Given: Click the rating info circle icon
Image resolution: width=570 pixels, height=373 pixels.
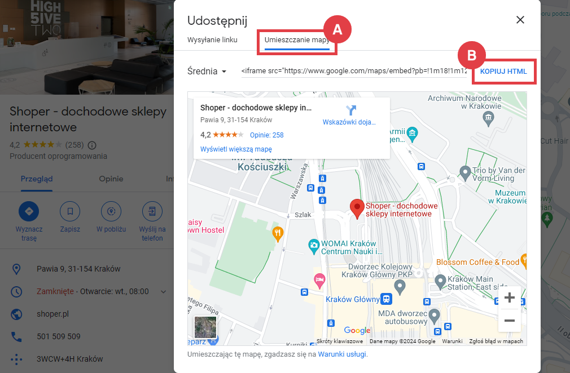Looking at the screenshot, I should (x=92, y=145).
